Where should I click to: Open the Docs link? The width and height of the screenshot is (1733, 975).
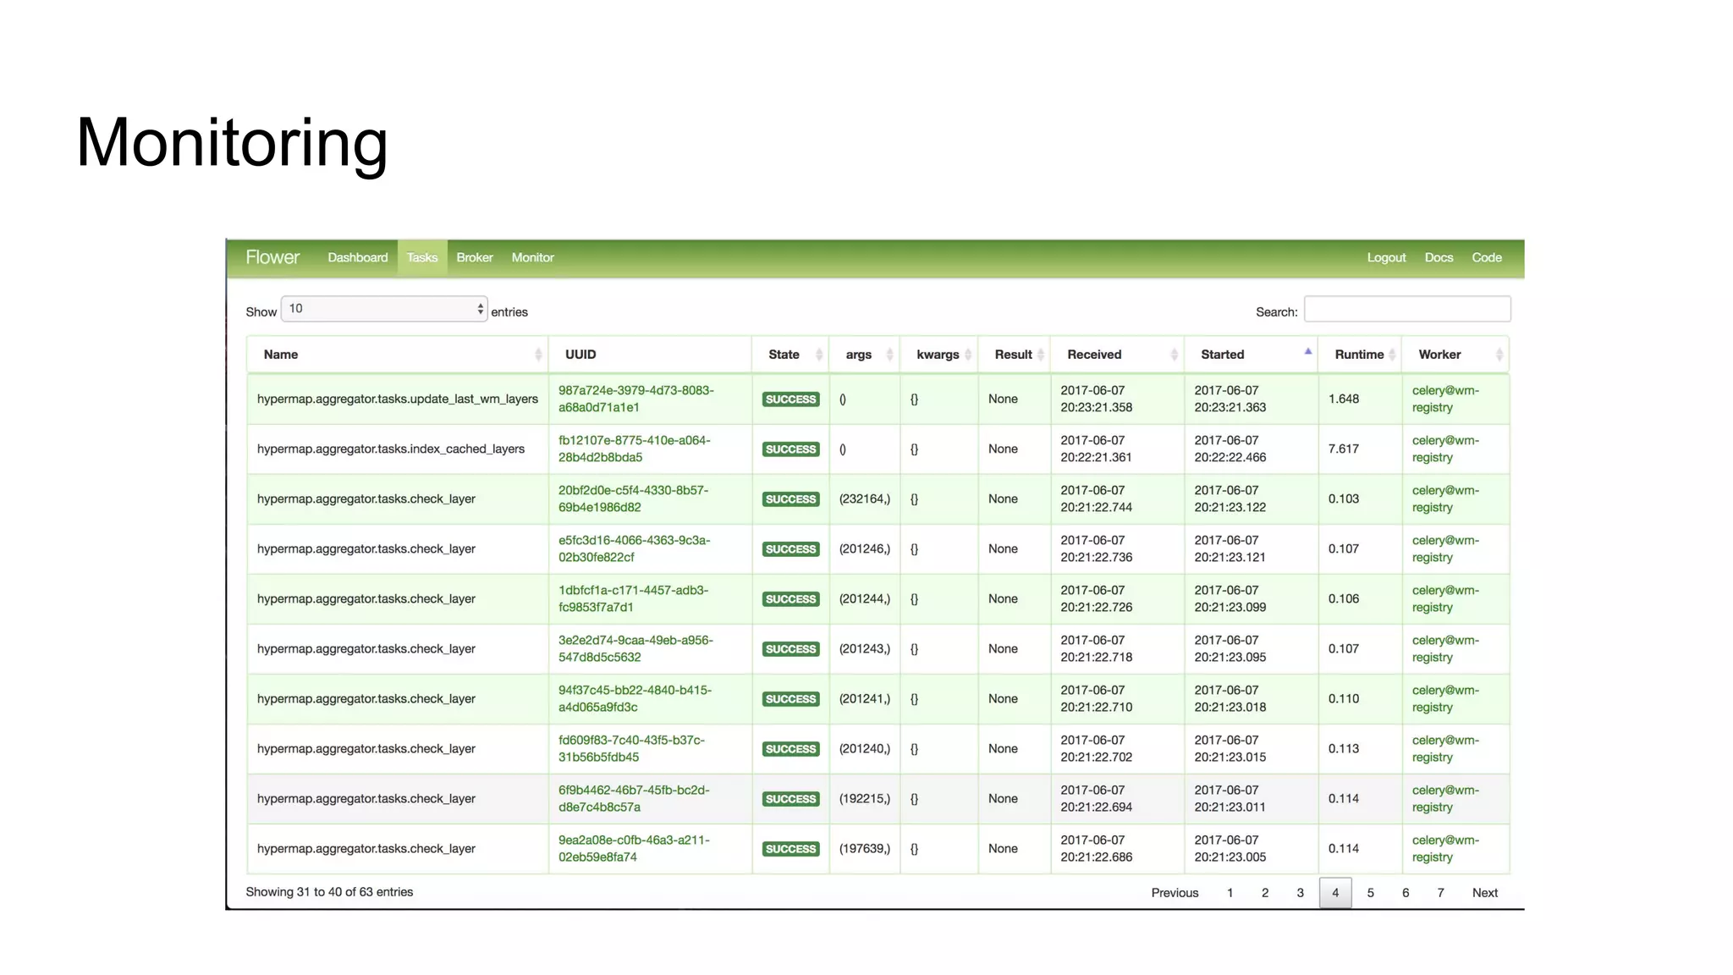pyautogui.click(x=1439, y=257)
